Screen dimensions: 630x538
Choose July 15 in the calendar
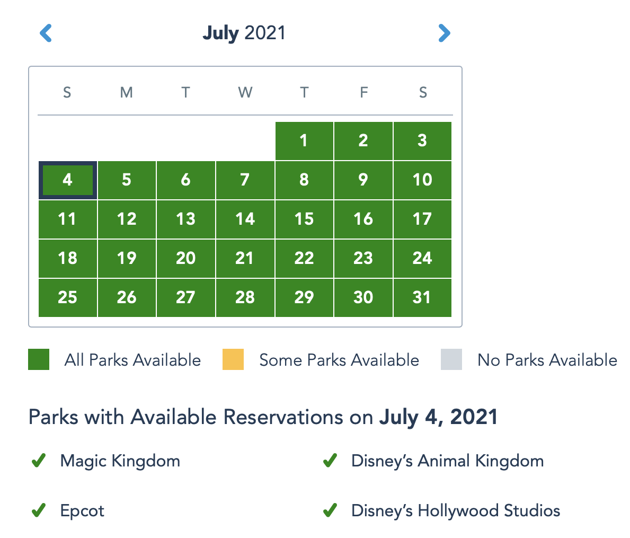(304, 219)
